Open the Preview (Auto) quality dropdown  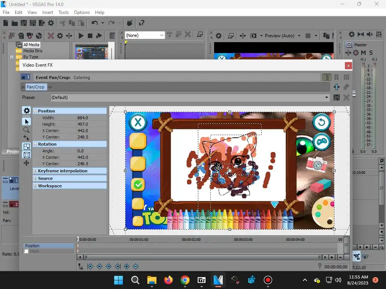pyautogui.click(x=299, y=36)
